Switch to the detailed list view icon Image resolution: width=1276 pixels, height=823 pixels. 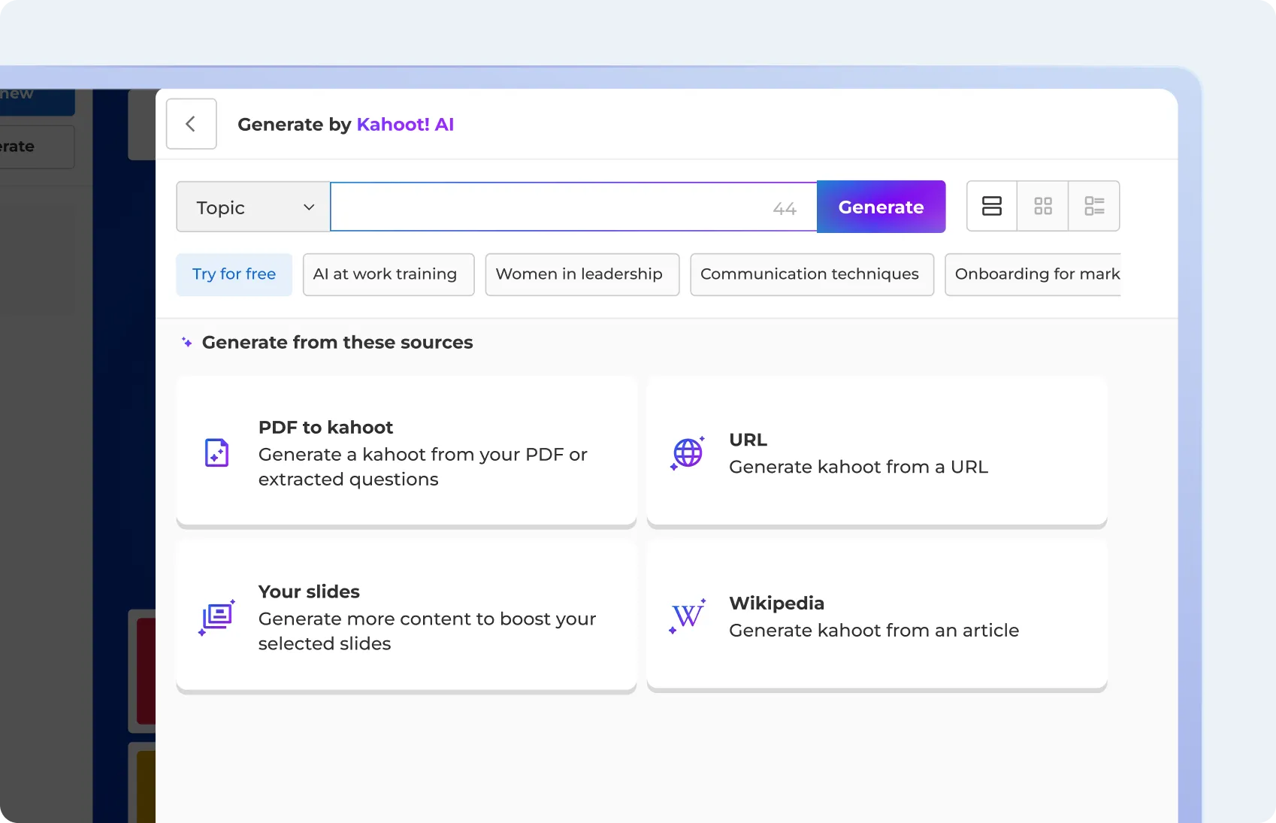[1094, 206]
